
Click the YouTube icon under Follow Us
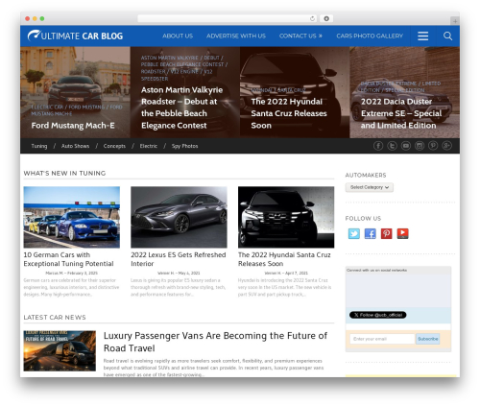(x=402, y=233)
